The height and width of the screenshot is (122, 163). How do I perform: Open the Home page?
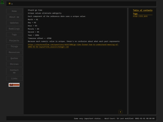coord(14,11)
